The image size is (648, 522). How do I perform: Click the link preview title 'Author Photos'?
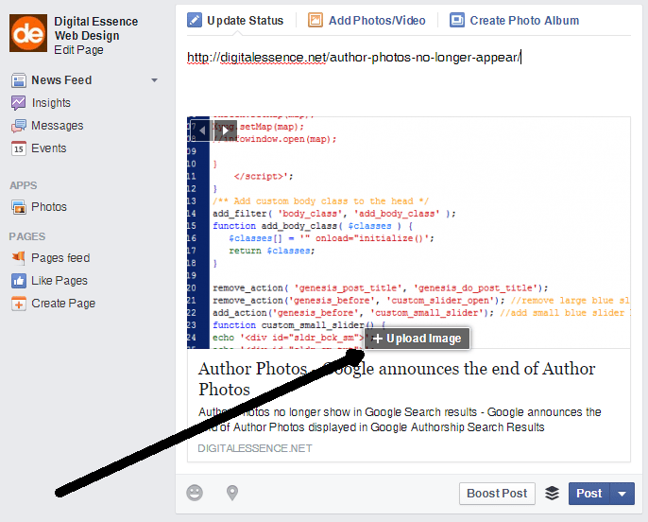397,379
